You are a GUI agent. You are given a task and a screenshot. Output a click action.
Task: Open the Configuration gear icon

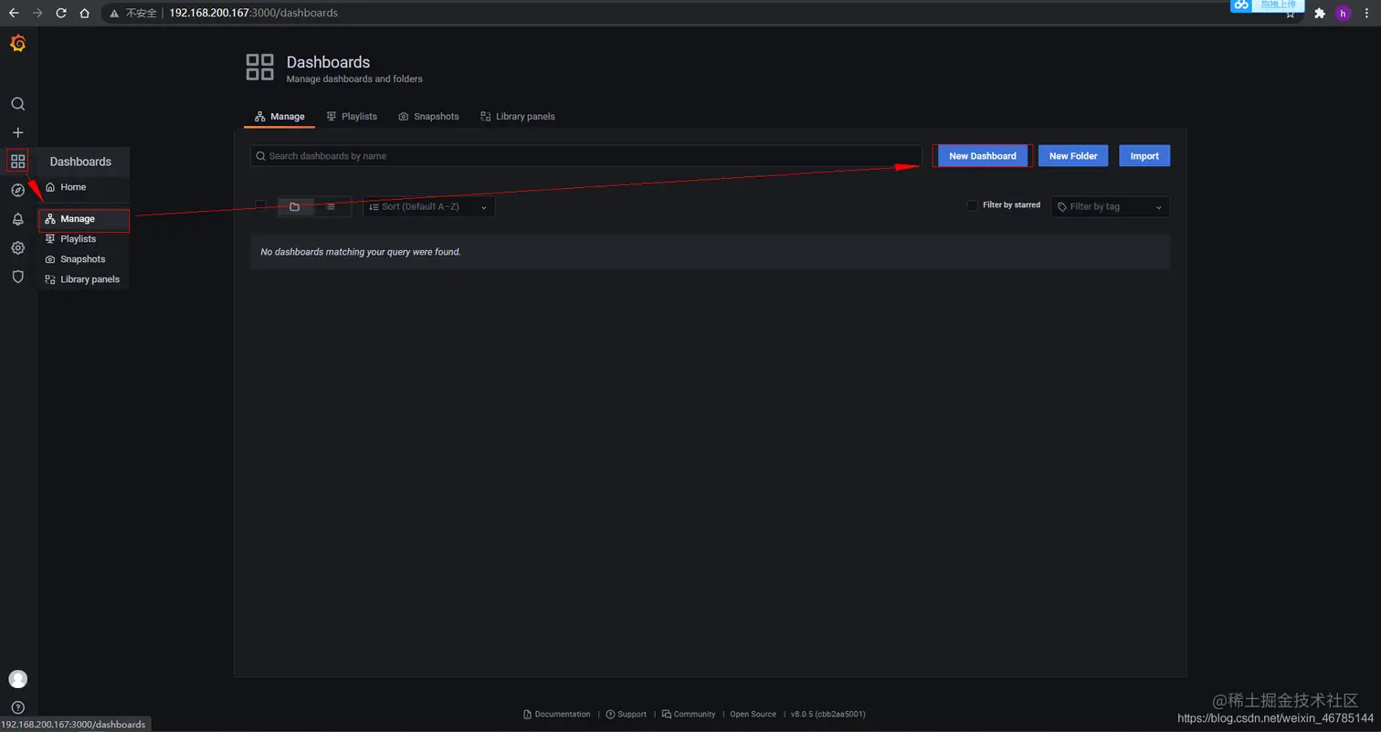17,248
